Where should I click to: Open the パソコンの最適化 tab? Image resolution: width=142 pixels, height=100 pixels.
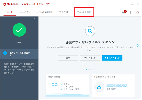point(45,12)
